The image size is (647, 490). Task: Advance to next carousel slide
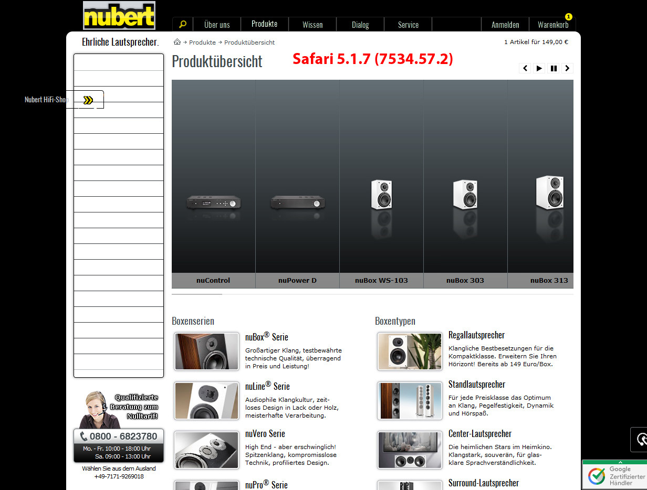[x=567, y=68]
